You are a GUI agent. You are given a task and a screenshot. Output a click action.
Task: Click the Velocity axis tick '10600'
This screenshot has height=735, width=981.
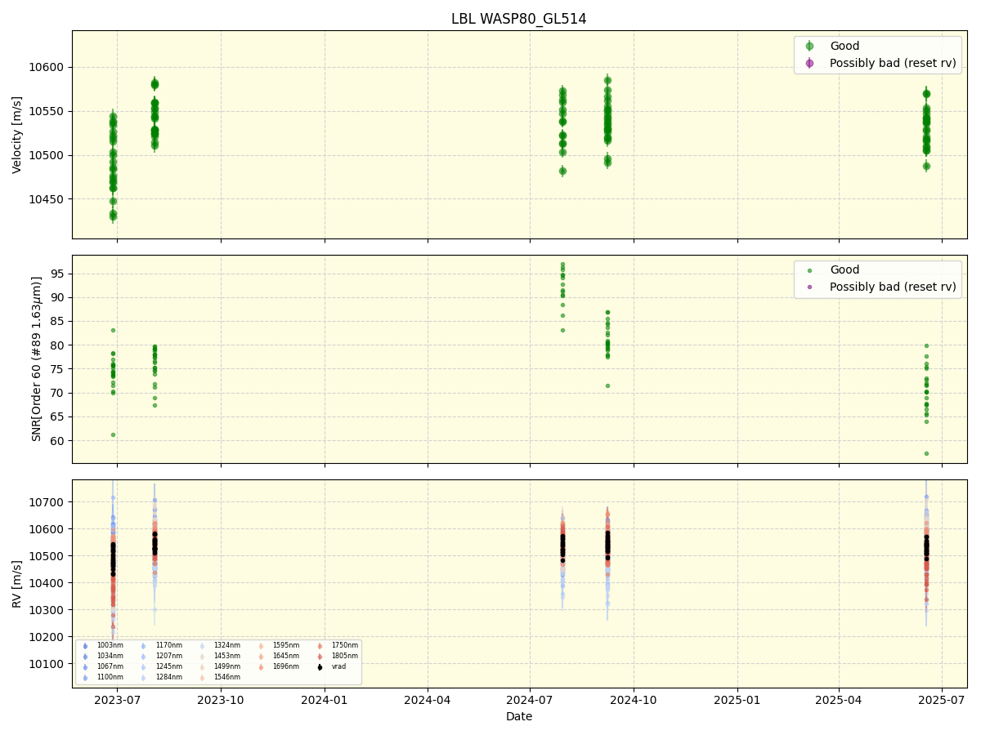[47, 67]
